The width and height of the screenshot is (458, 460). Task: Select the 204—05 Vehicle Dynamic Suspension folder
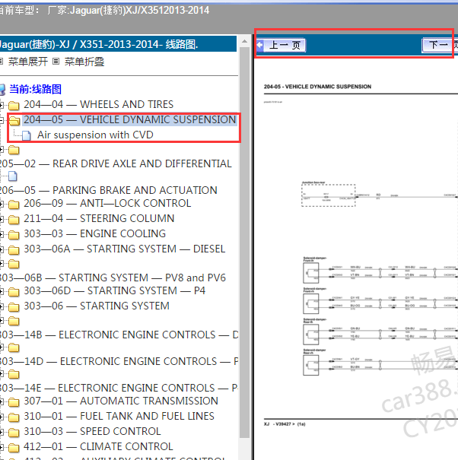(x=130, y=119)
